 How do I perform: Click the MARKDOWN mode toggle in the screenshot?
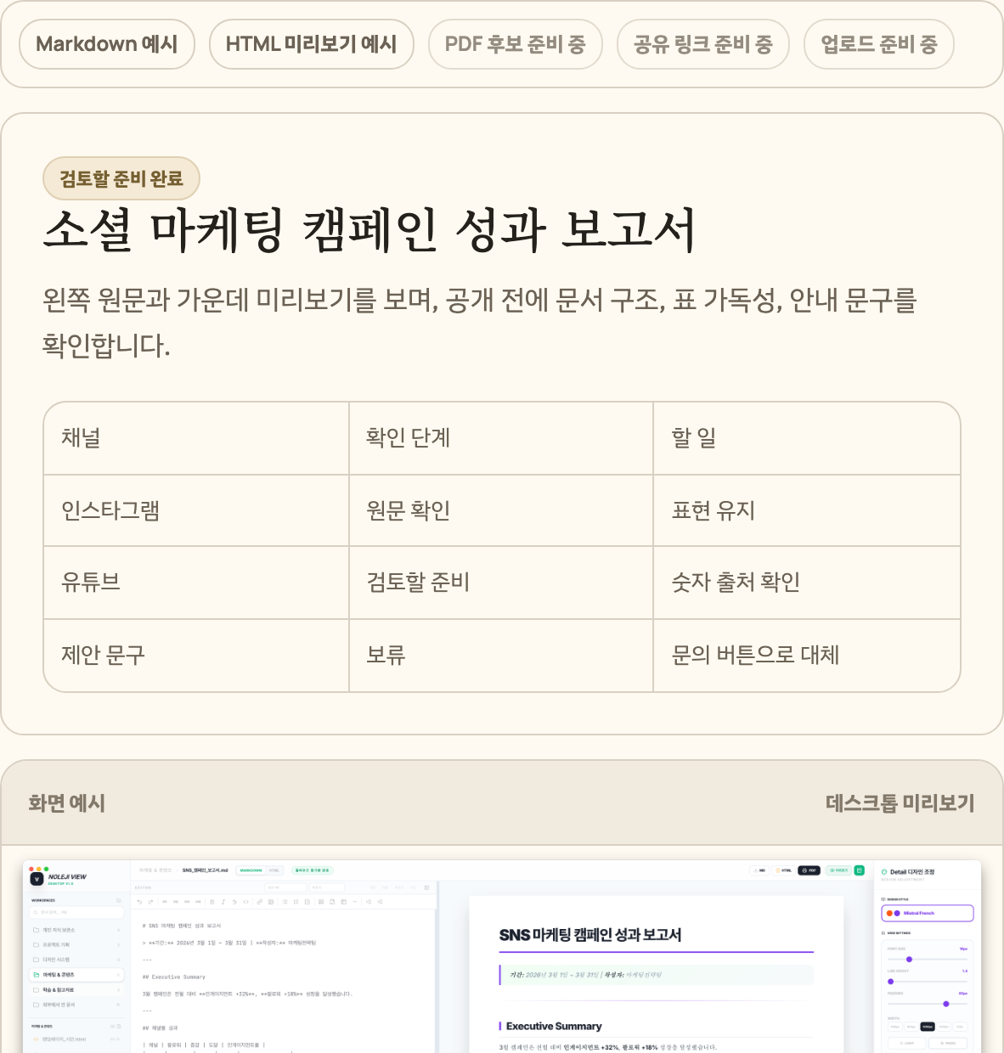pyautogui.click(x=251, y=870)
